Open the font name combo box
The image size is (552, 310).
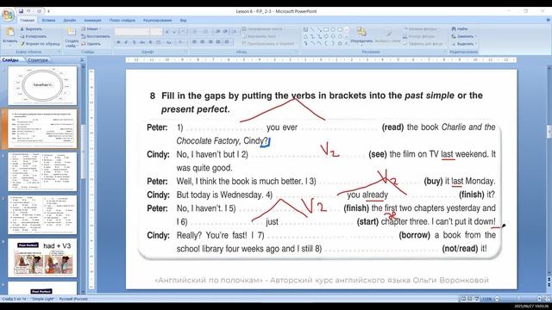(132, 32)
